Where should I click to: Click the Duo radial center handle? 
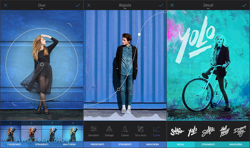[x=42, y=64]
